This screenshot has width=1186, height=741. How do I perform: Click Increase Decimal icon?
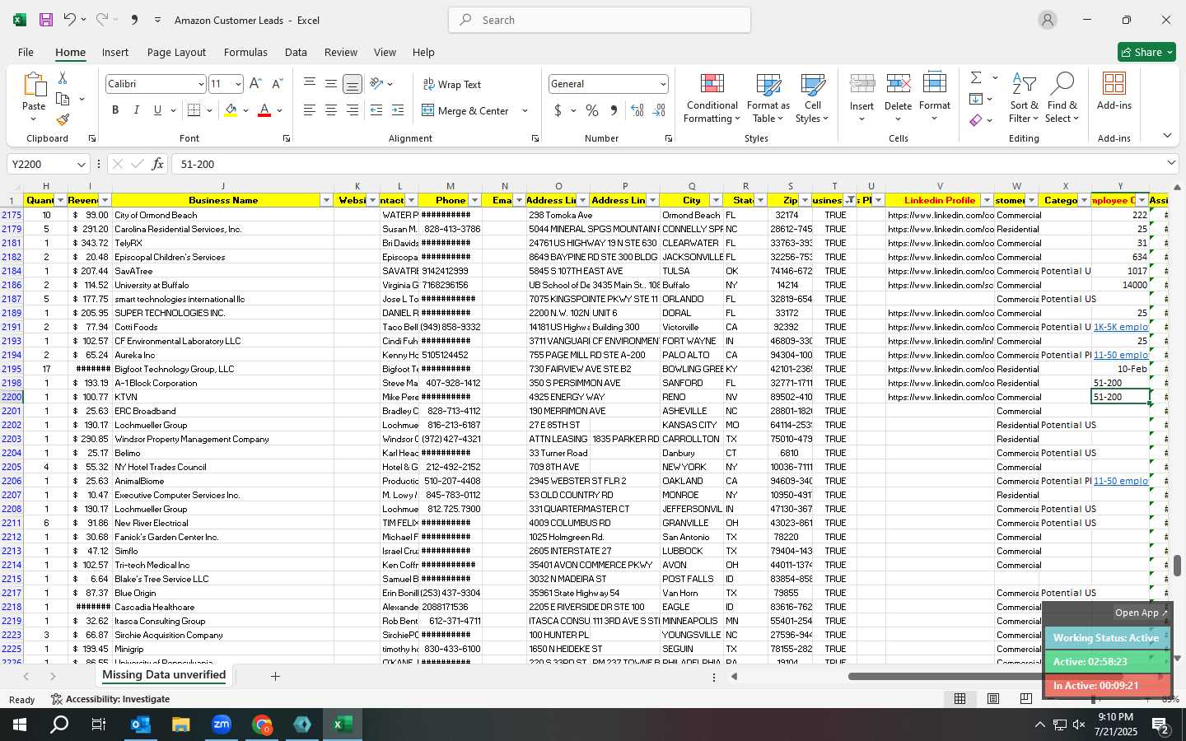[x=637, y=110]
